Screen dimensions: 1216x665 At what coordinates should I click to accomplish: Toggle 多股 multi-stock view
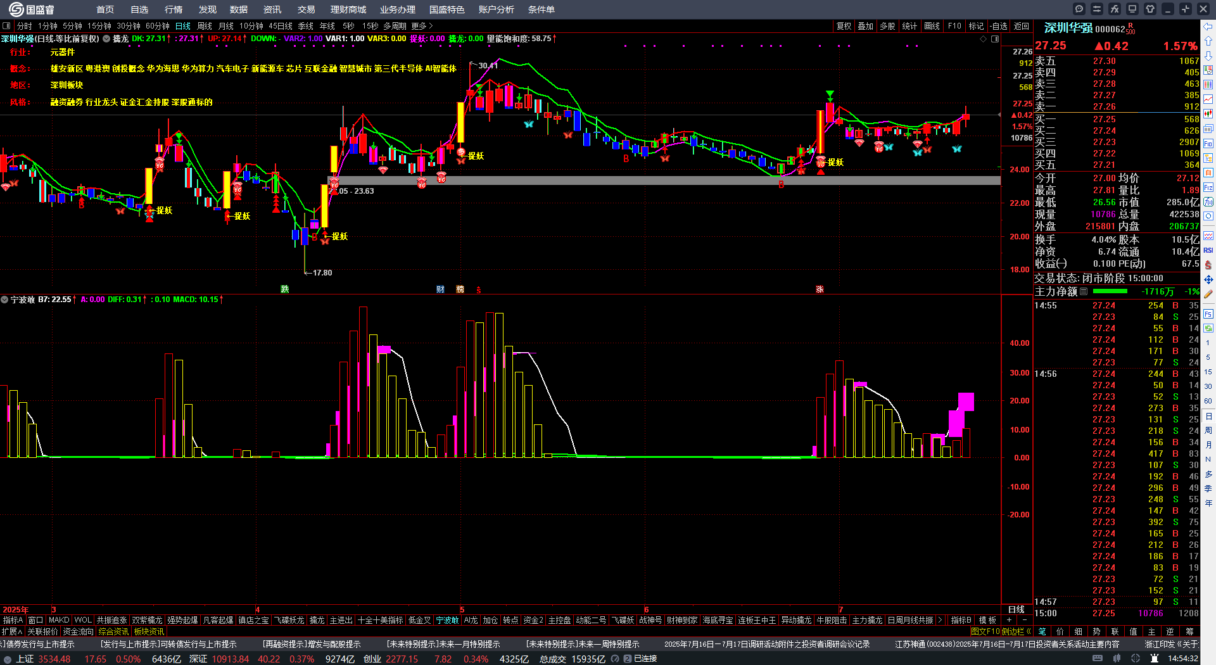pyautogui.click(x=888, y=26)
